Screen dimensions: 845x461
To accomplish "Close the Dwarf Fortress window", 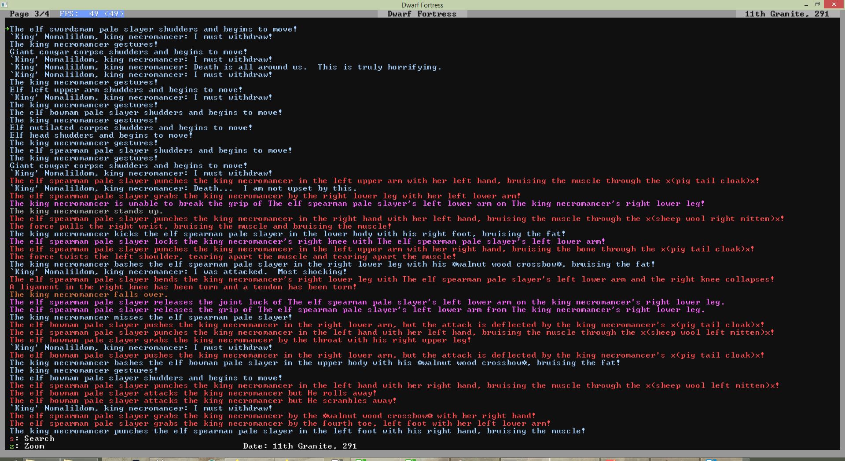I will [x=834, y=4].
